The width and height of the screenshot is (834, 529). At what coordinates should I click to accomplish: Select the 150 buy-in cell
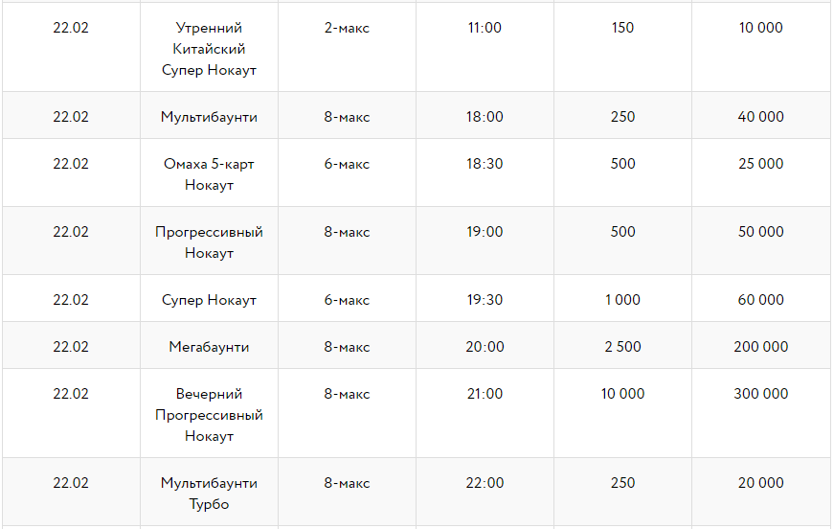622,28
